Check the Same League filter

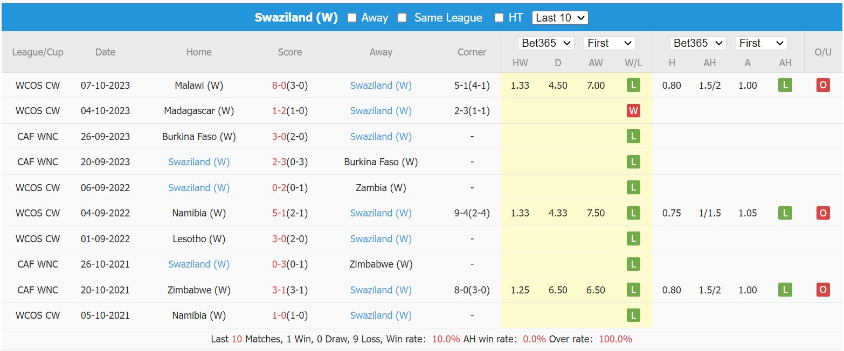(402, 17)
